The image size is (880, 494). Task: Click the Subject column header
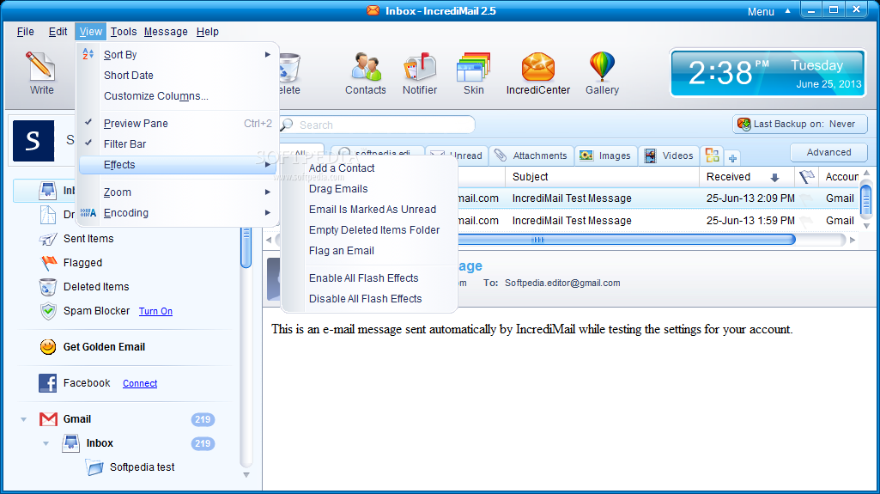click(x=602, y=177)
